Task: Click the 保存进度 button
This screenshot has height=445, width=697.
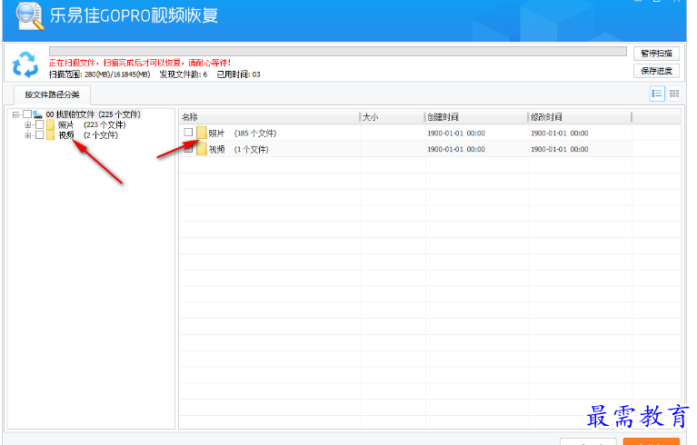Action: 656,71
